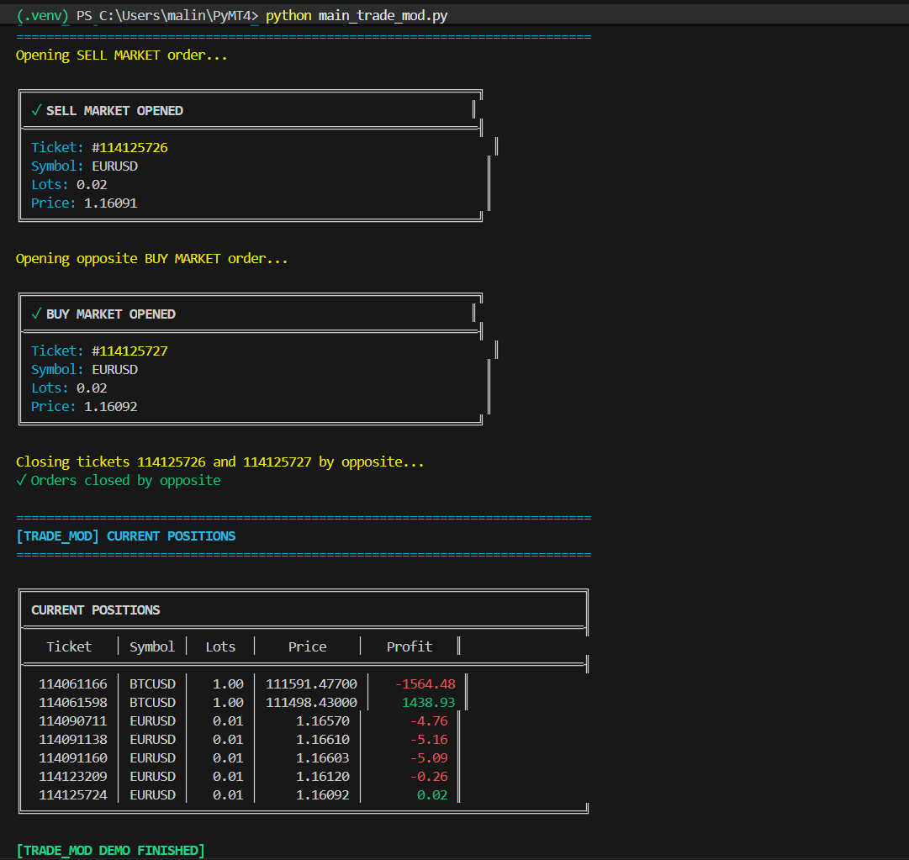Click the Symbol label EURUSD in sell panel
Screen dimensions: 909x860
click(114, 166)
